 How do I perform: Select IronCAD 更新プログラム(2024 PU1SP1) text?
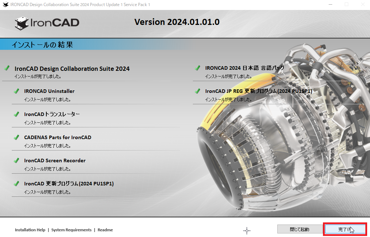tap(69, 184)
